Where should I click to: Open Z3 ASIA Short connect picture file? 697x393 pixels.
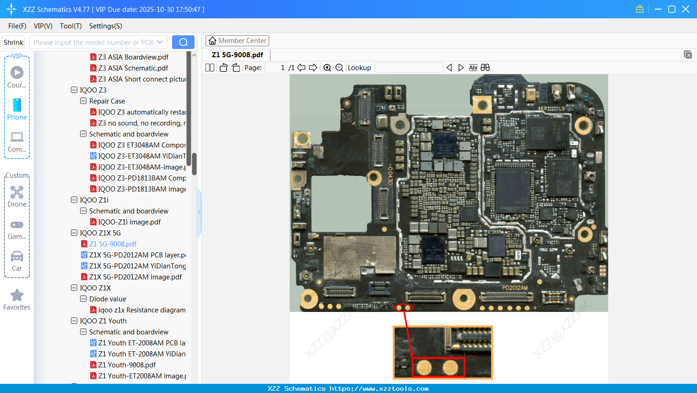click(x=138, y=79)
